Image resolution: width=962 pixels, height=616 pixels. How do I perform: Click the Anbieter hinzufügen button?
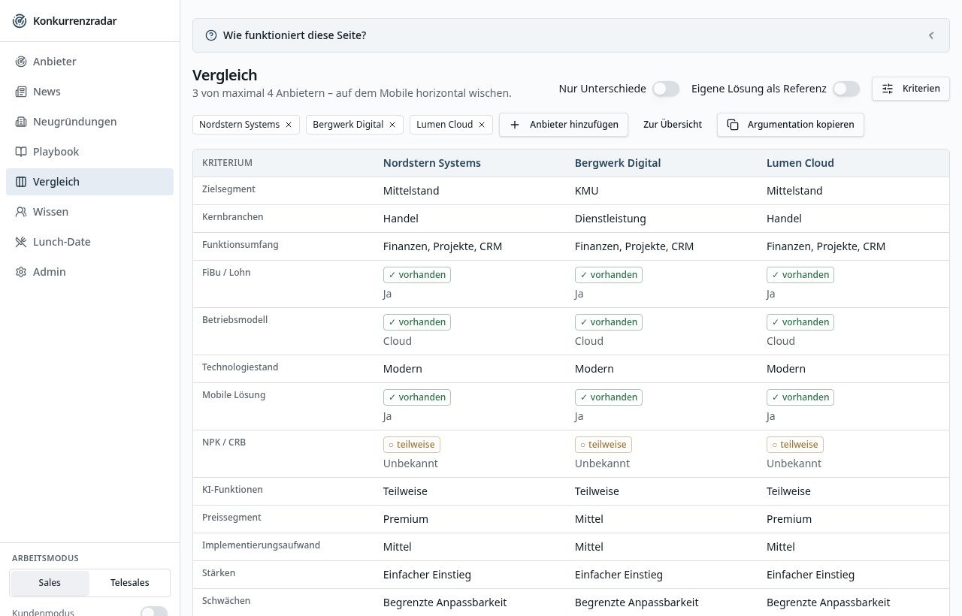click(564, 125)
